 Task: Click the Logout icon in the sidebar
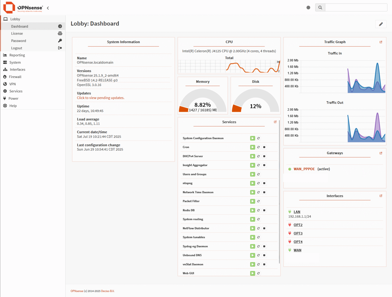(60, 48)
